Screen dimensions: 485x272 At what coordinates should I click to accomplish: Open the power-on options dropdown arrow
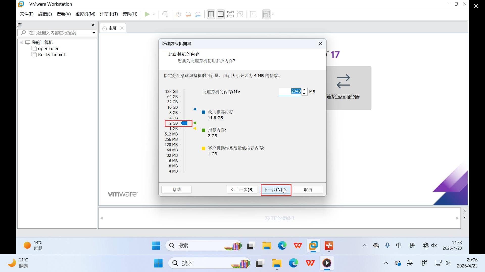click(154, 14)
